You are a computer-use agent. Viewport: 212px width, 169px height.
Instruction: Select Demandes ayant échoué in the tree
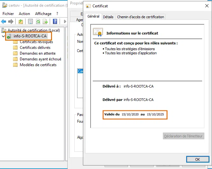tap(40, 59)
